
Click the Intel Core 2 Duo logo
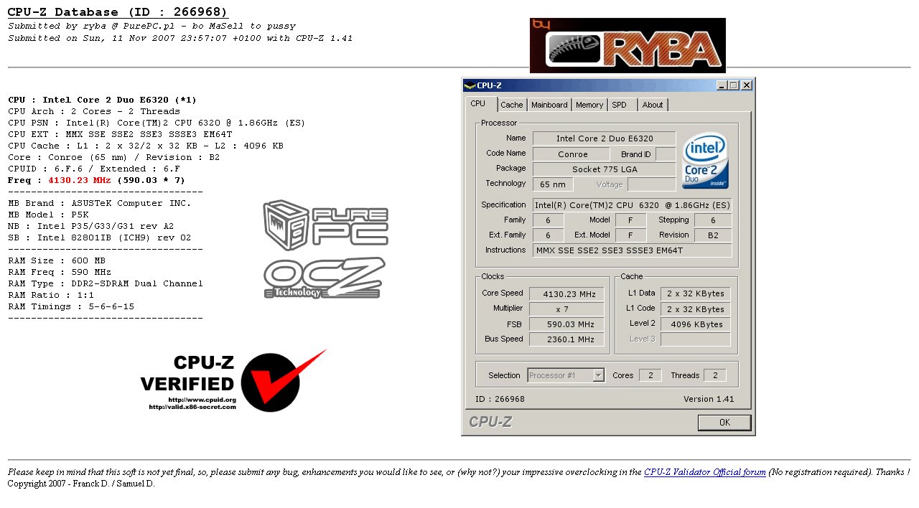point(704,160)
